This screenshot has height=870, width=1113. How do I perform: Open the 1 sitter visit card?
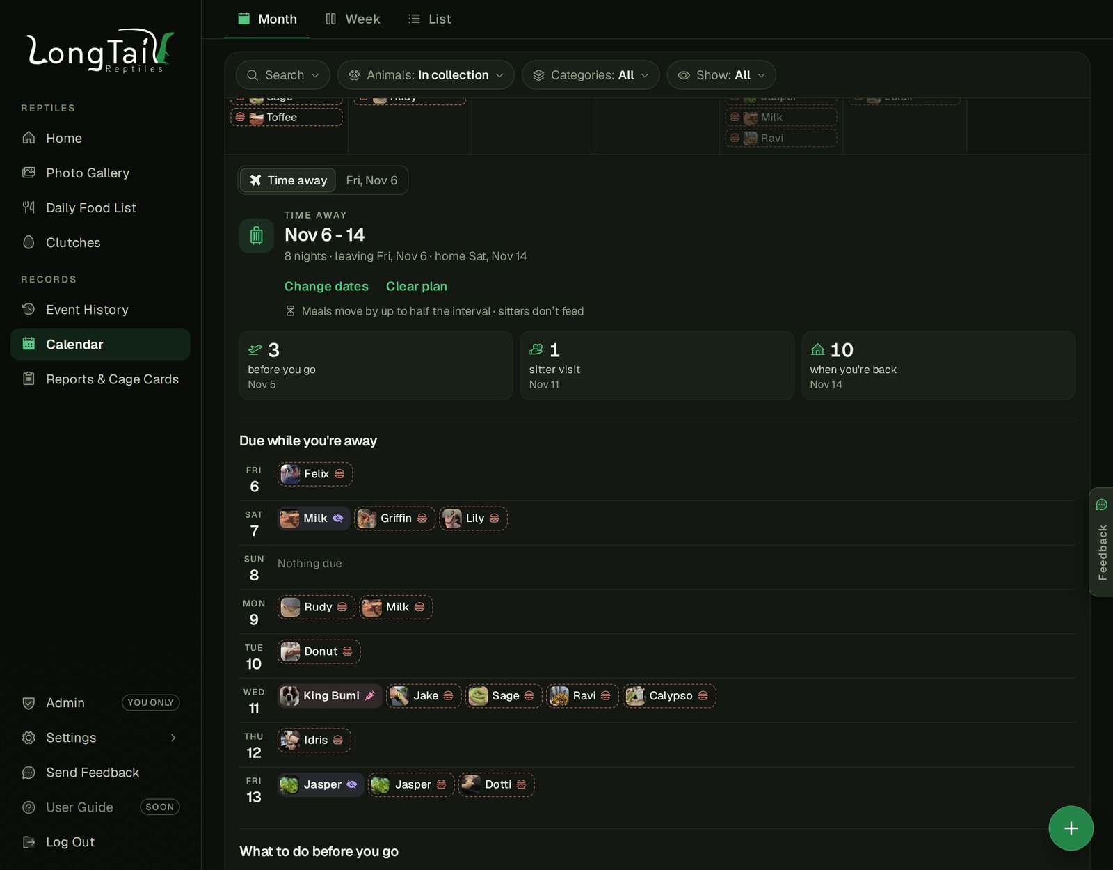coord(657,365)
